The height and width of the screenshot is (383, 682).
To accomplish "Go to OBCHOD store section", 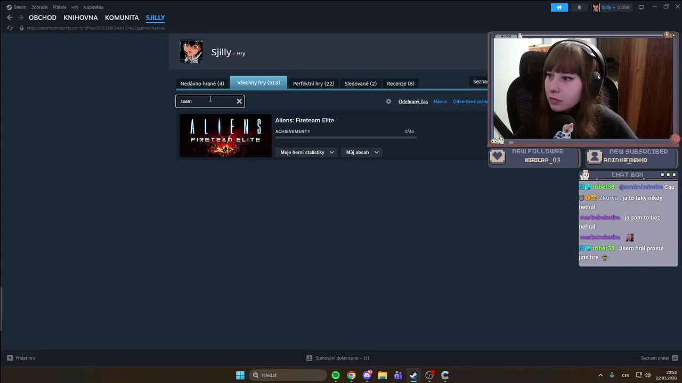I will 43,18.
